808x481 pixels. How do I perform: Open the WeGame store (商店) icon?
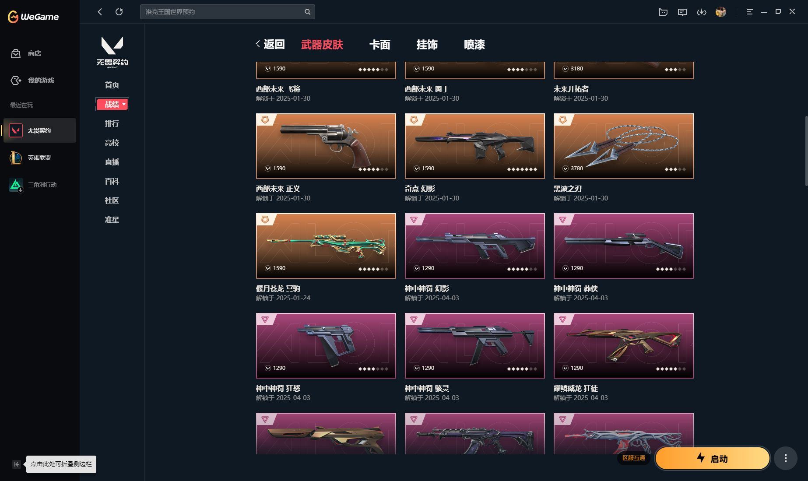click(16, 53)
